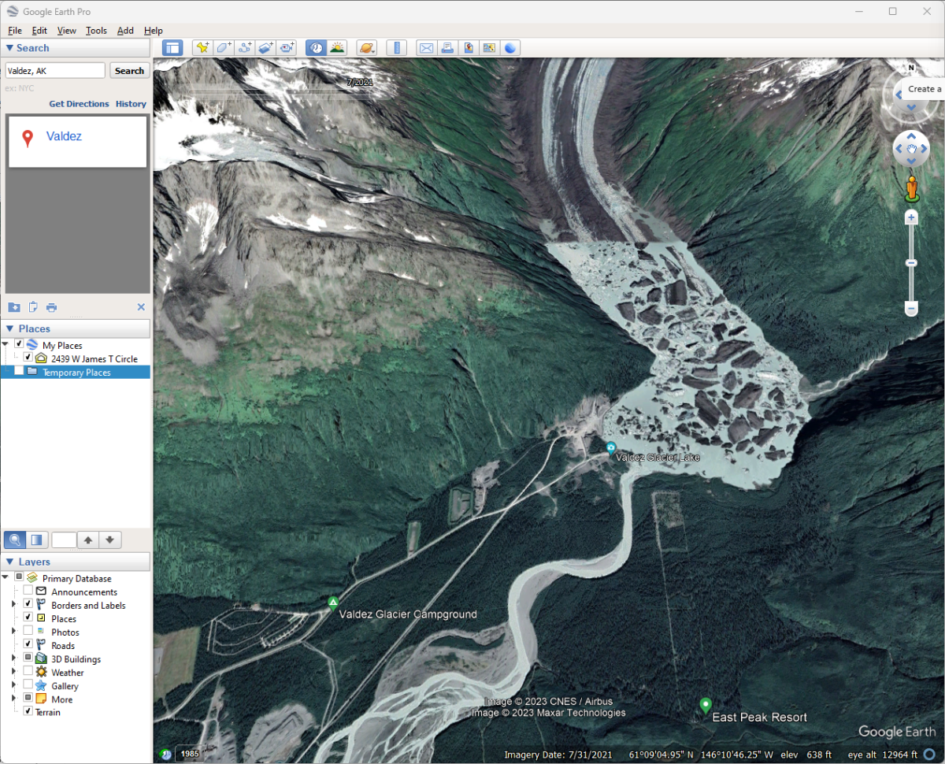Select the Add Image Overlay tool
Viewport: 945px width, 764px height.
tap(266, 48)
